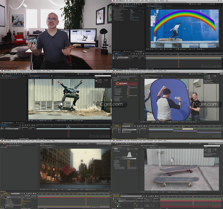Hide the first layer in the Keylight window timeline
This screenshot has width=223, height=209.
point(113,129)
